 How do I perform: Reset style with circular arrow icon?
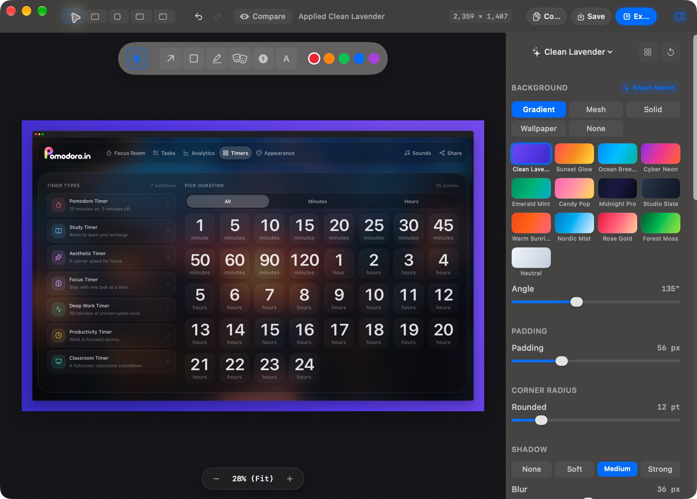(x=671, y=52)
